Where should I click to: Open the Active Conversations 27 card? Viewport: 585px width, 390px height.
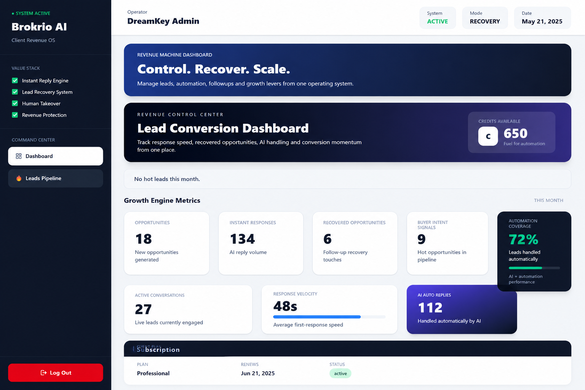pyautogui.click(x=188, y=310)
